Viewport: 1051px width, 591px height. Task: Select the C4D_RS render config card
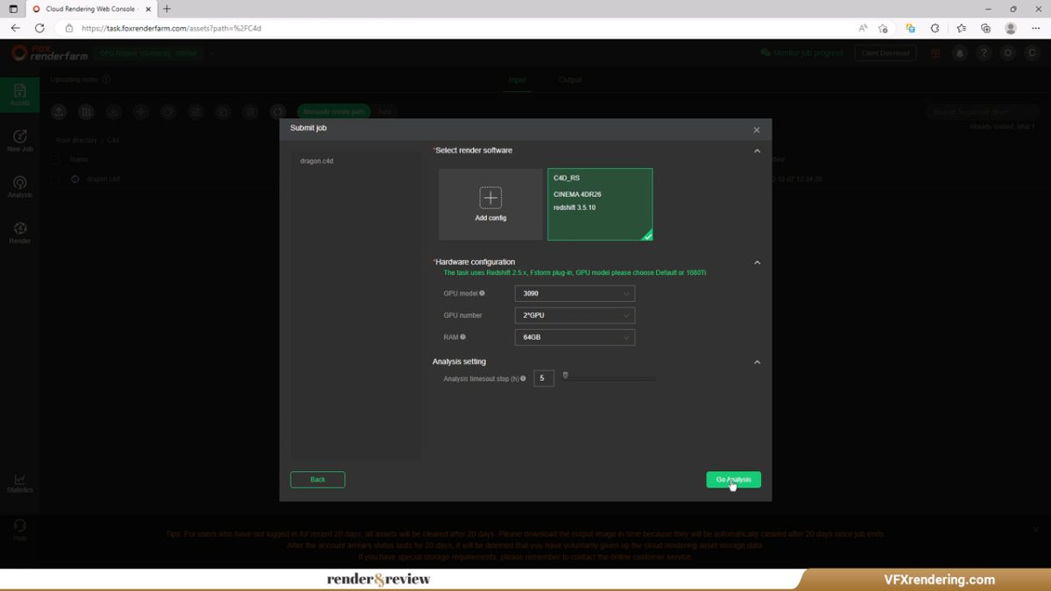[600, 204]
